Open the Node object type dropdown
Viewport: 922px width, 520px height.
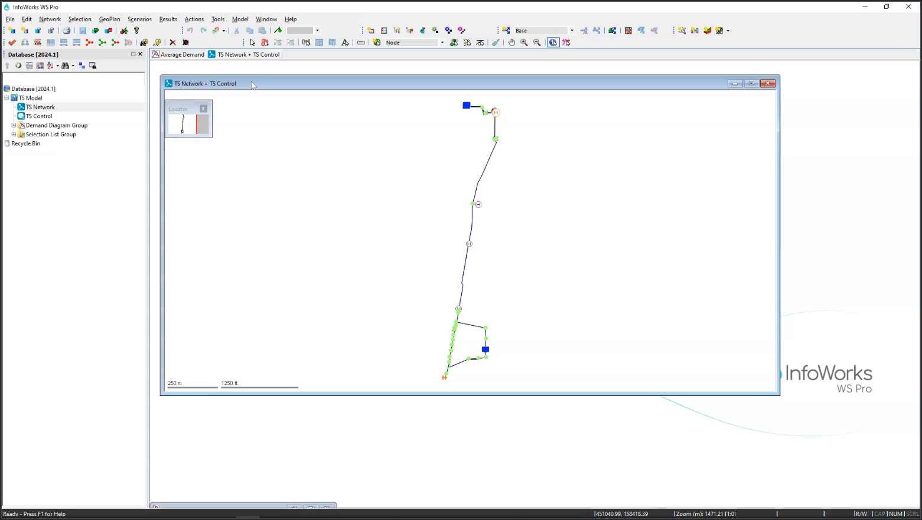pyautogui.click(x=442, y=42)
